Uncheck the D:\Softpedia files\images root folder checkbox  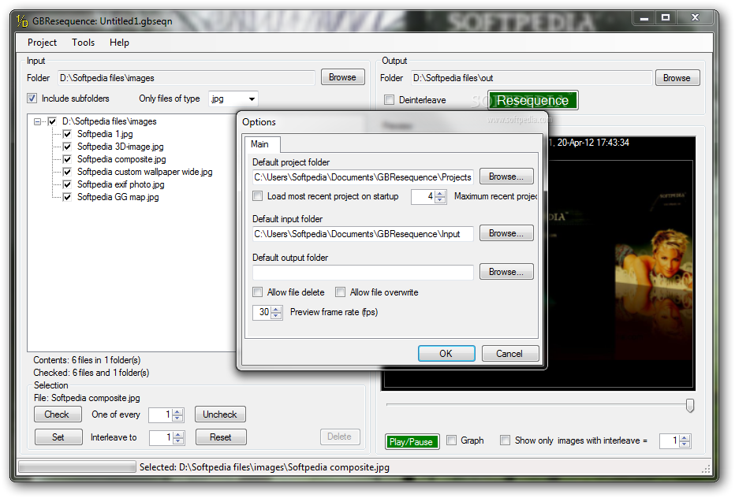pos(52,121)
